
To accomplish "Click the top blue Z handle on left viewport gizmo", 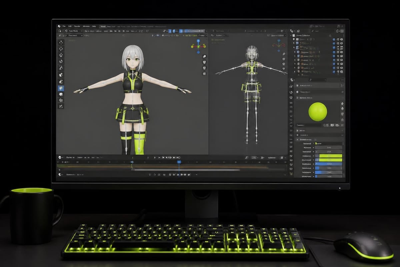I will pos(198,41).
